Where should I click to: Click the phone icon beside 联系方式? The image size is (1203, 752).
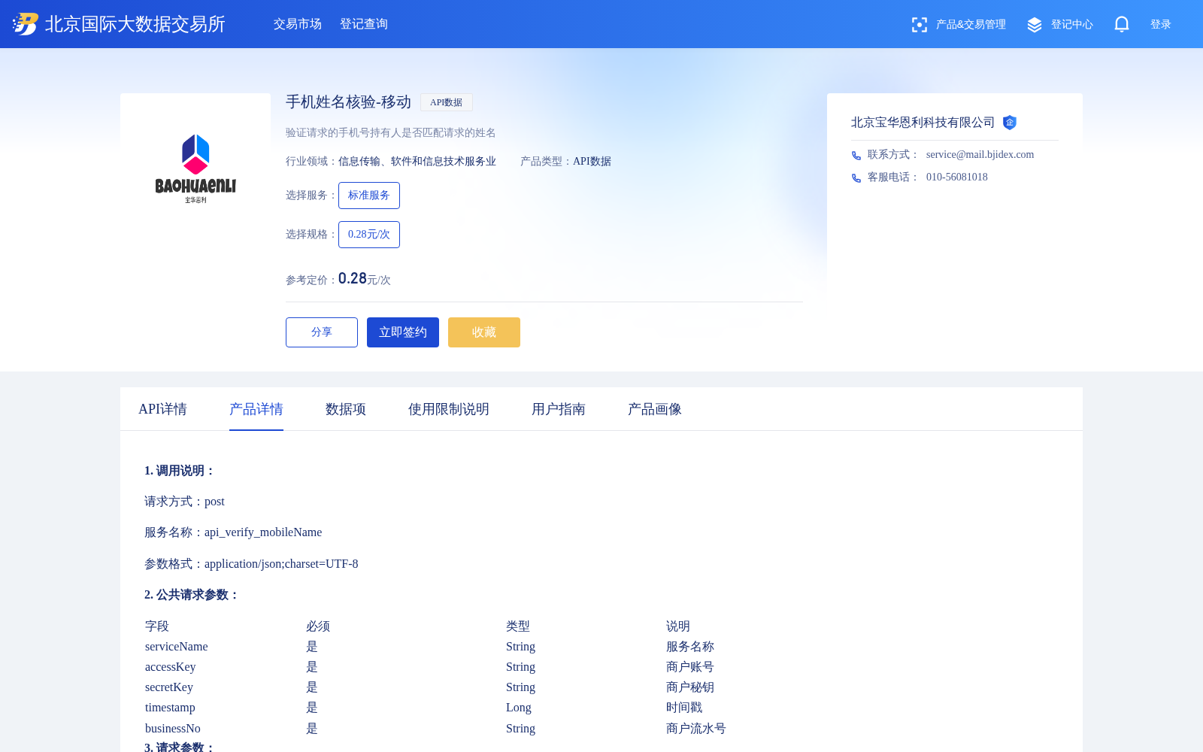coord(856,156)
